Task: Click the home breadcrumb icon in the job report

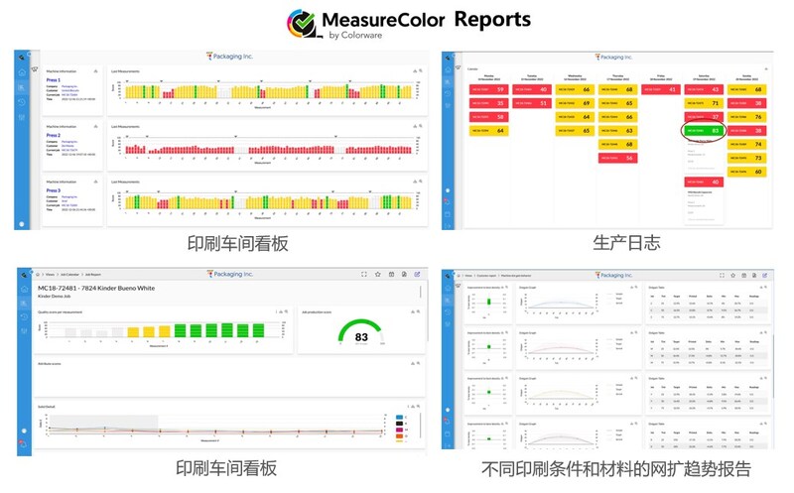Action: [38, 275]
